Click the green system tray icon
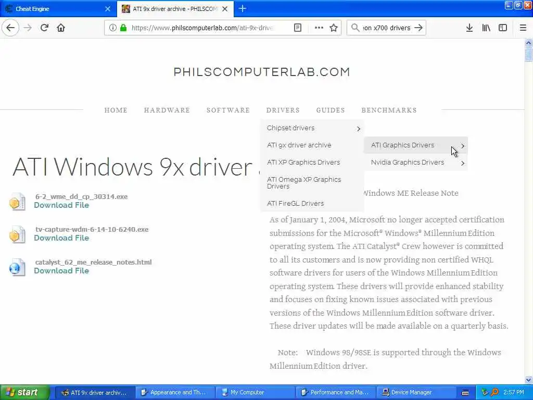533x400 pixels. 485,393
